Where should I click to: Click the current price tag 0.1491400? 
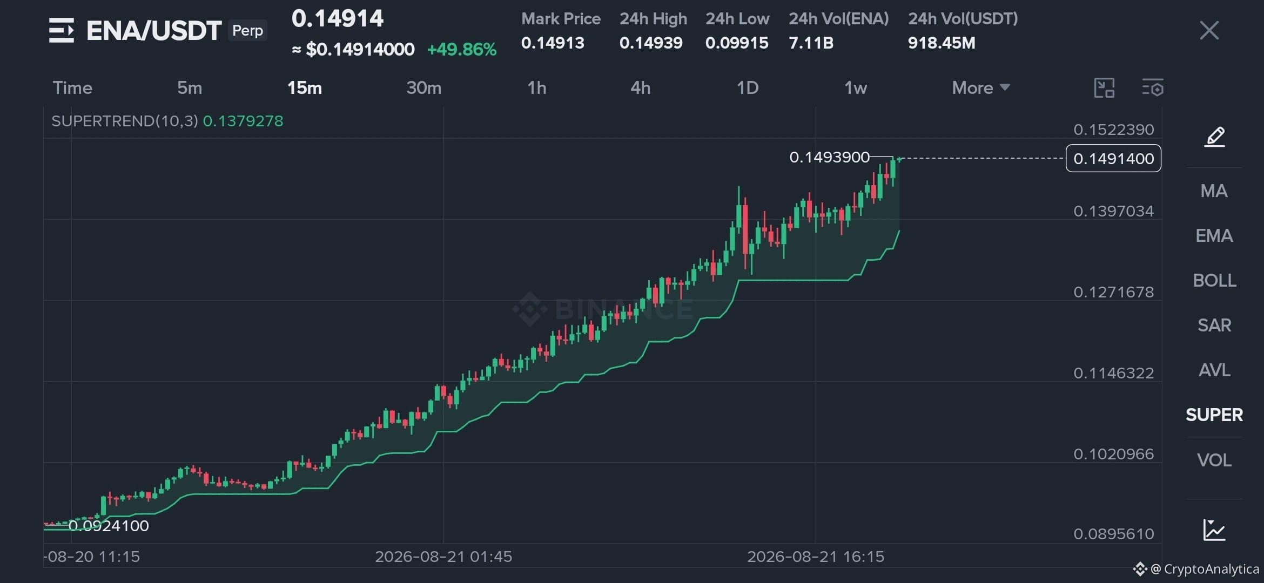click(1113, 159)
